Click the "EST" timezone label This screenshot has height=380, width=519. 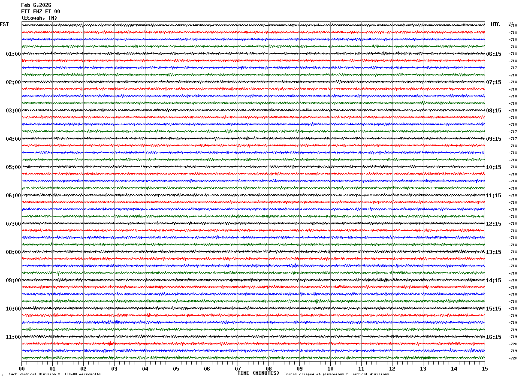(4, 24)
